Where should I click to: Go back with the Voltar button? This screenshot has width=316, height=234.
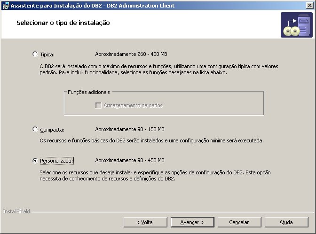tap(145, 222)
